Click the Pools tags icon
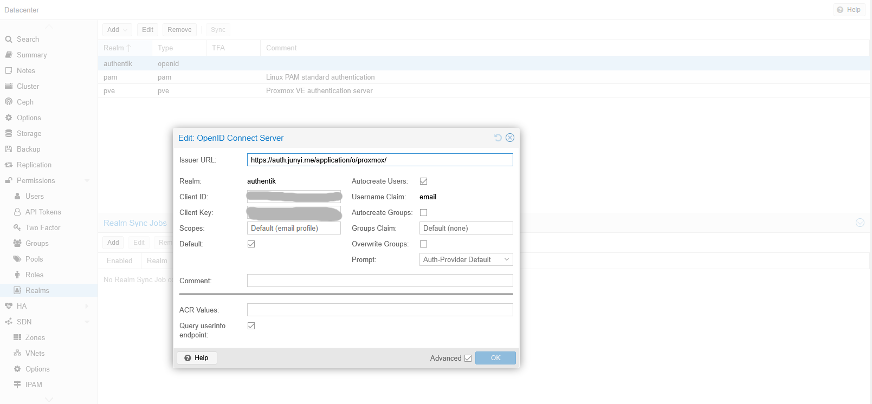The height and width of the screenshot is (404, 872). tap(17, 259)
